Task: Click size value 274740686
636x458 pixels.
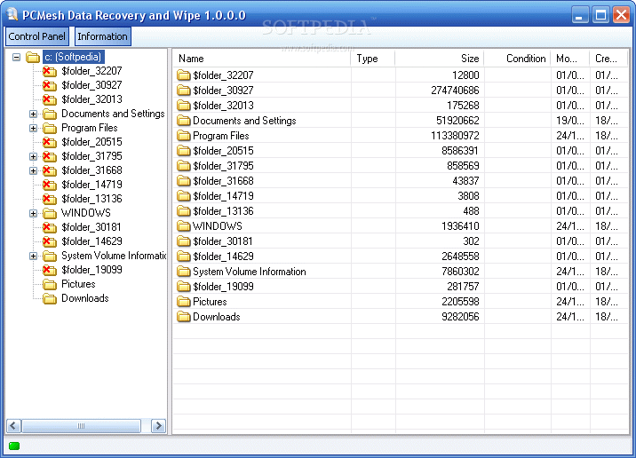Action: pos(455,91)
